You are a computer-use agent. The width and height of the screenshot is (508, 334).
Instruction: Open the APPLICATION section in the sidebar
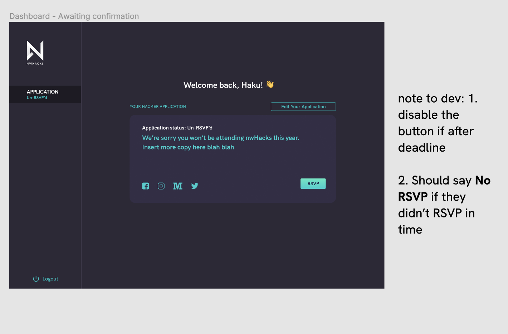[42, 92]
